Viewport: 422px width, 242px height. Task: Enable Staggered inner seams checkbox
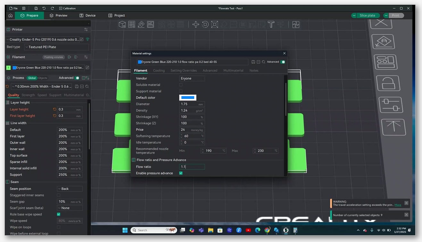(58, 195)
